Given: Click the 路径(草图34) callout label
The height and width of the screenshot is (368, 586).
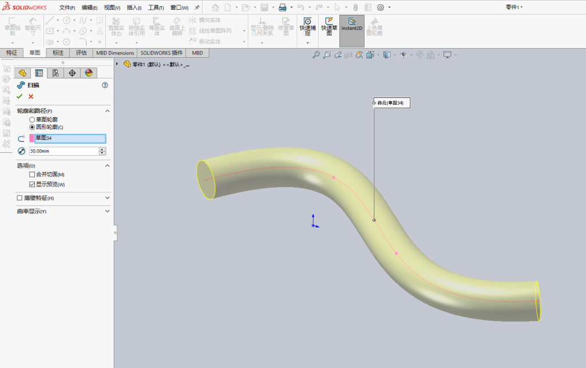Looking at the screenshot, I should pyautogui.click(x=391, y=103).
